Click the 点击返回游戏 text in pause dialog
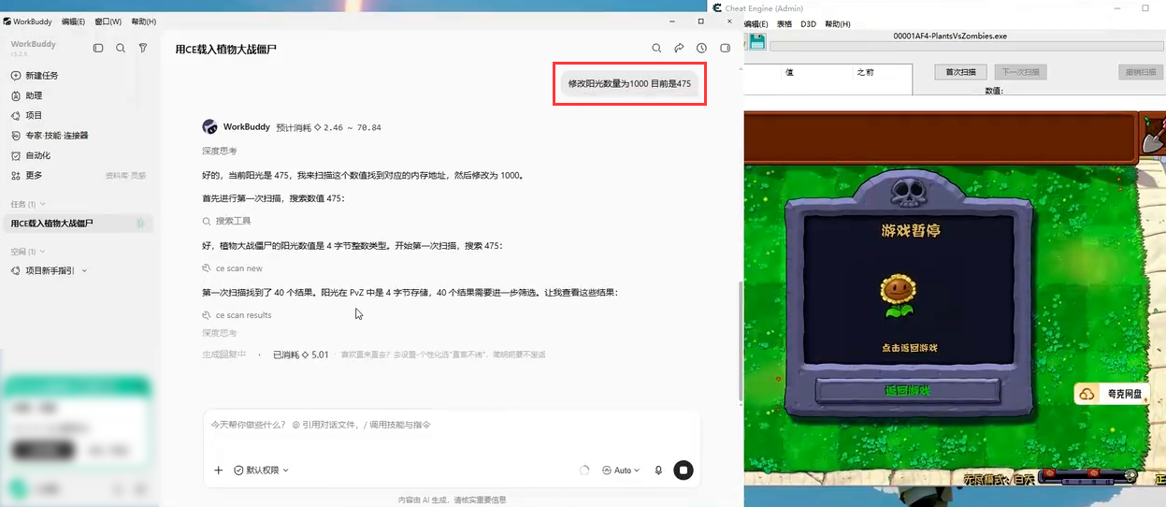Image resolution: width=1166 pixels, height=507 pixels. 908,348
